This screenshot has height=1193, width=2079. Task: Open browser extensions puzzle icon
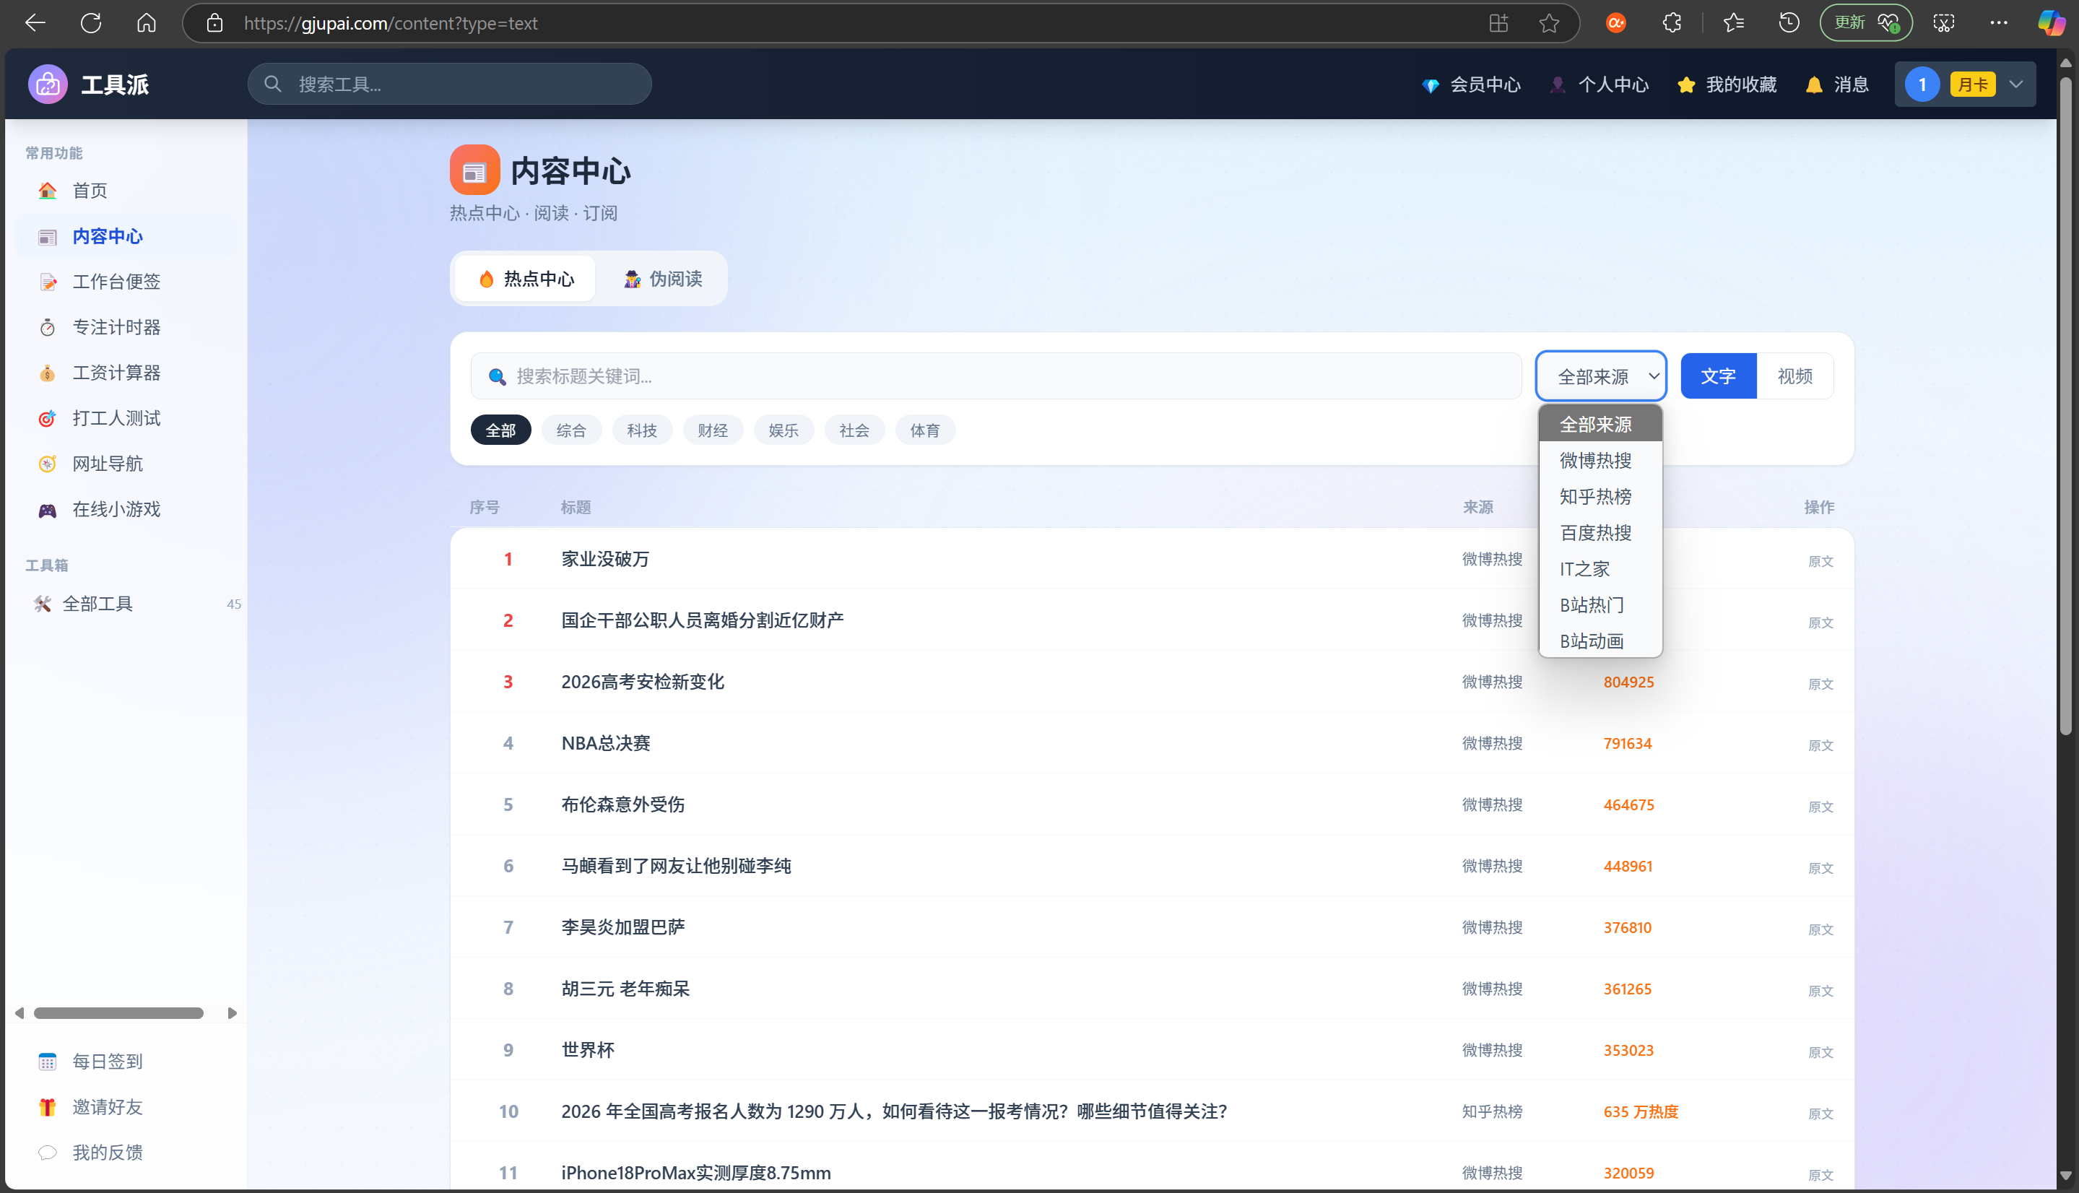(x=1672, y=23)
